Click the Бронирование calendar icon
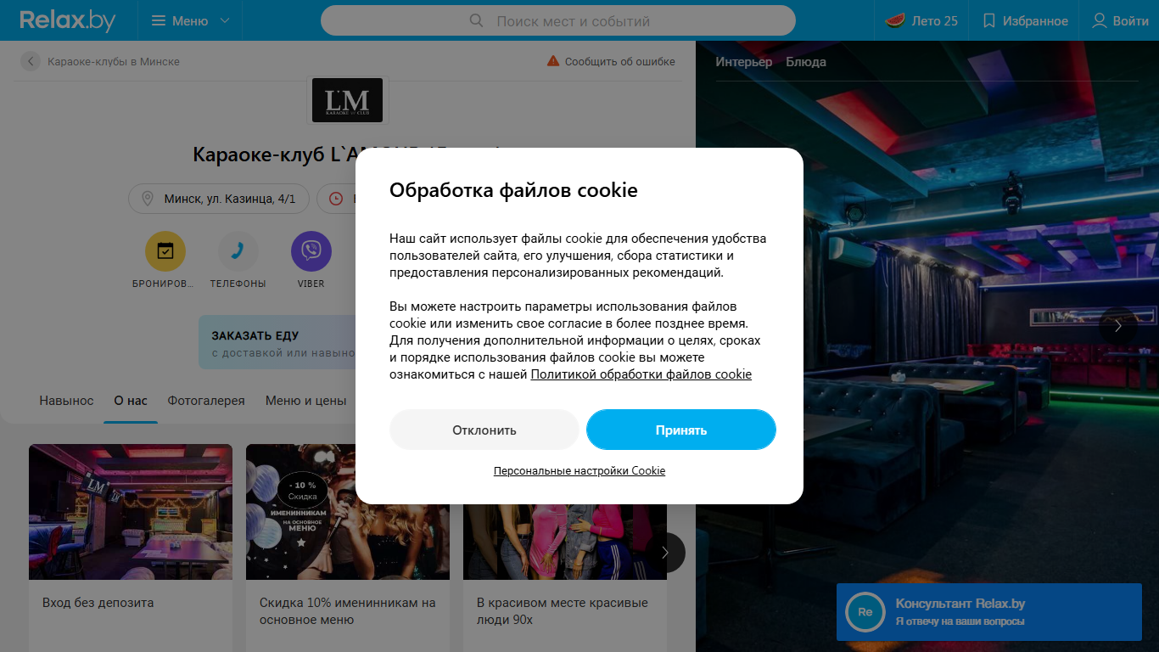The width and height of the screenshot is (1159, 652). (x=165, y=251)
